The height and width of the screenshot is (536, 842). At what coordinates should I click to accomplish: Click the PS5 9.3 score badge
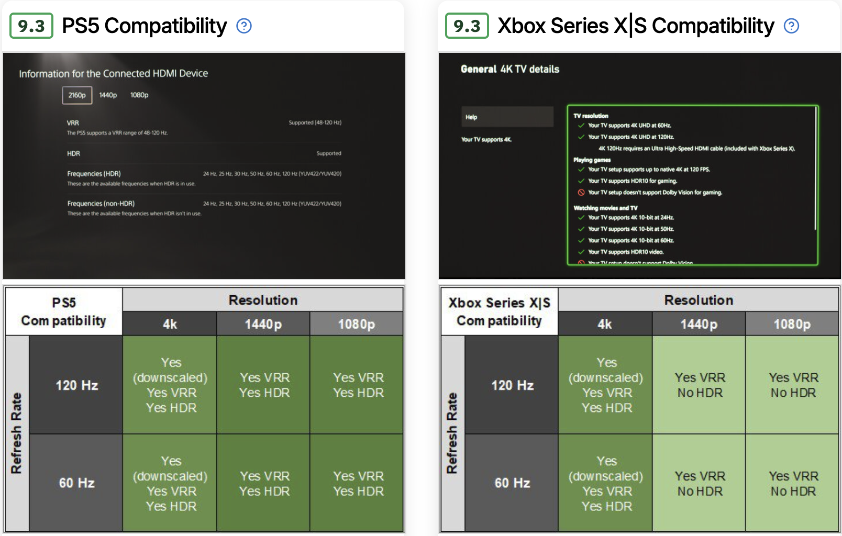pos(31,26)
